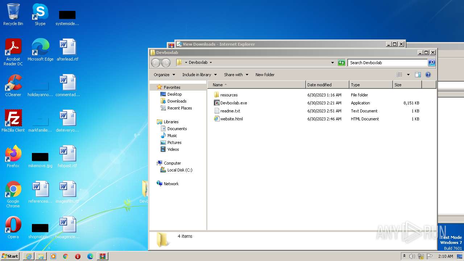This screenshot has height=261, width=464.
Task: Select Network in navigation pane
Action: (171, 184)
